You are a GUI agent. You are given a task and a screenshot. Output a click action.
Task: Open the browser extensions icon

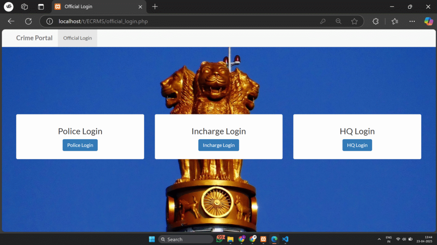tap(376, 21)
